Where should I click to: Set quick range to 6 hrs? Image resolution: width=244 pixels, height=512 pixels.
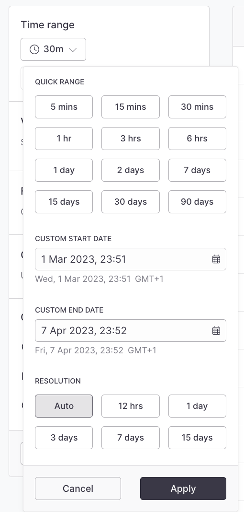(x=197, y=139)
